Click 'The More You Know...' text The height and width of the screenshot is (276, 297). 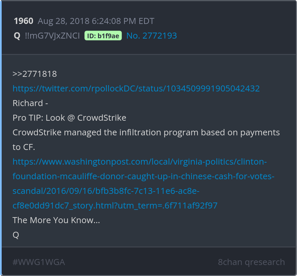click(x=56, y=220)
